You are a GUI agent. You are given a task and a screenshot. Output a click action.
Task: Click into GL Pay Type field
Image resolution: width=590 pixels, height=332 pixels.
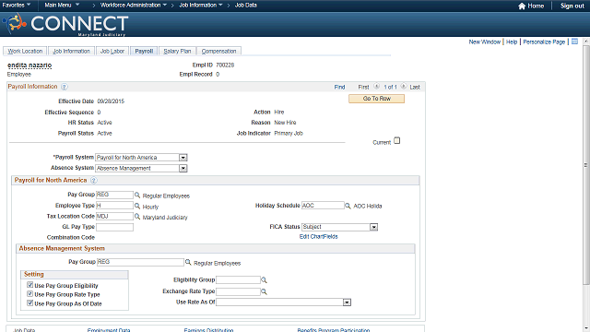point(114,227)
